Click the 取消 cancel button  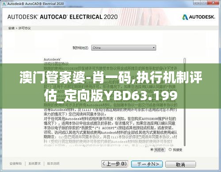[181, 164]
